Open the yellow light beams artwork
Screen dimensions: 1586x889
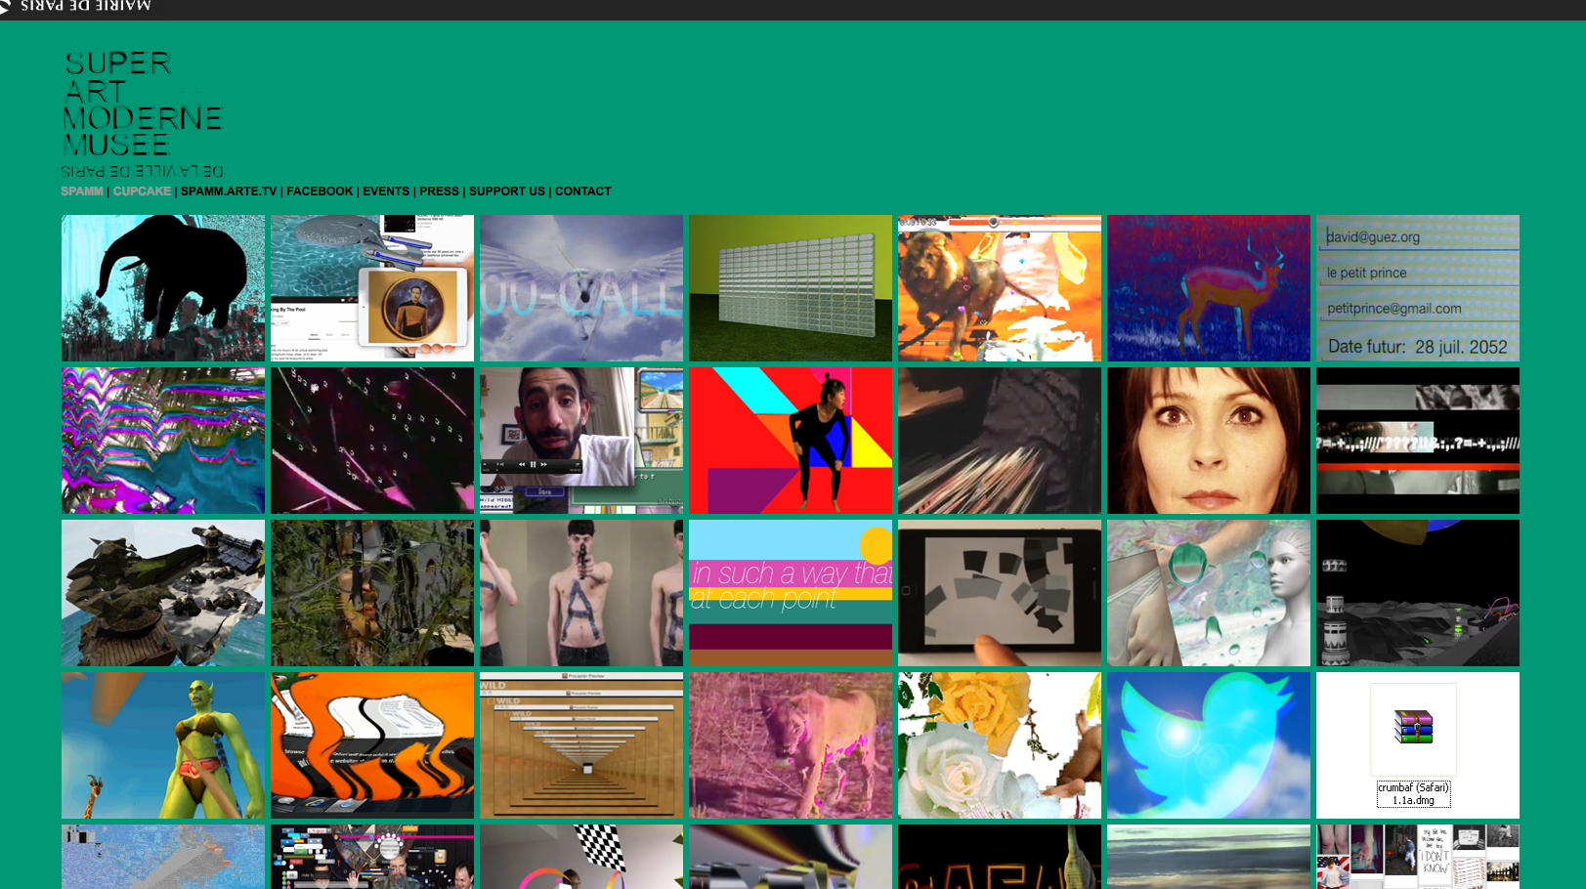pos(791,857)
